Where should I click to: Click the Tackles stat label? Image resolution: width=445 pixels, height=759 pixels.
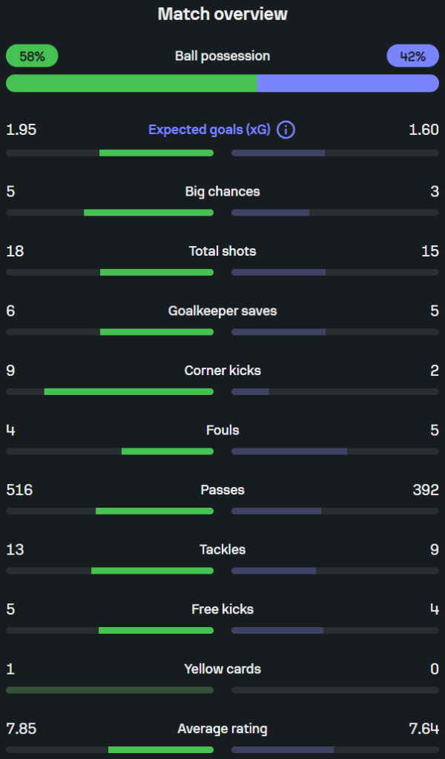tap(222, 549)
